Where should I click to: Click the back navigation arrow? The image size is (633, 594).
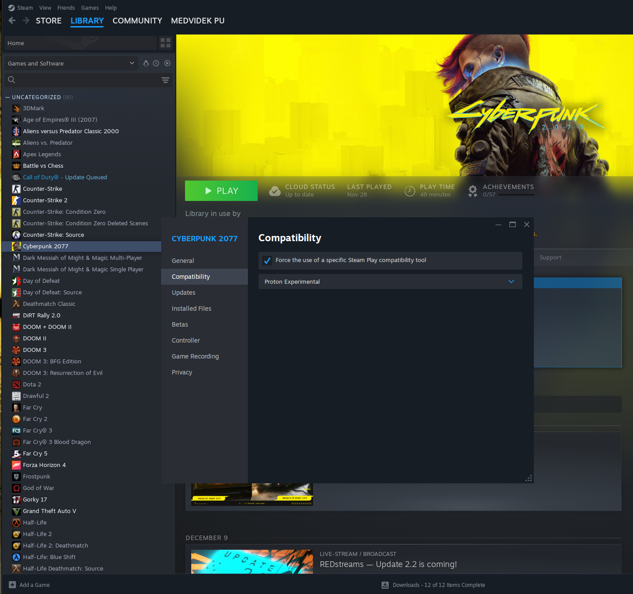point(12,21)
